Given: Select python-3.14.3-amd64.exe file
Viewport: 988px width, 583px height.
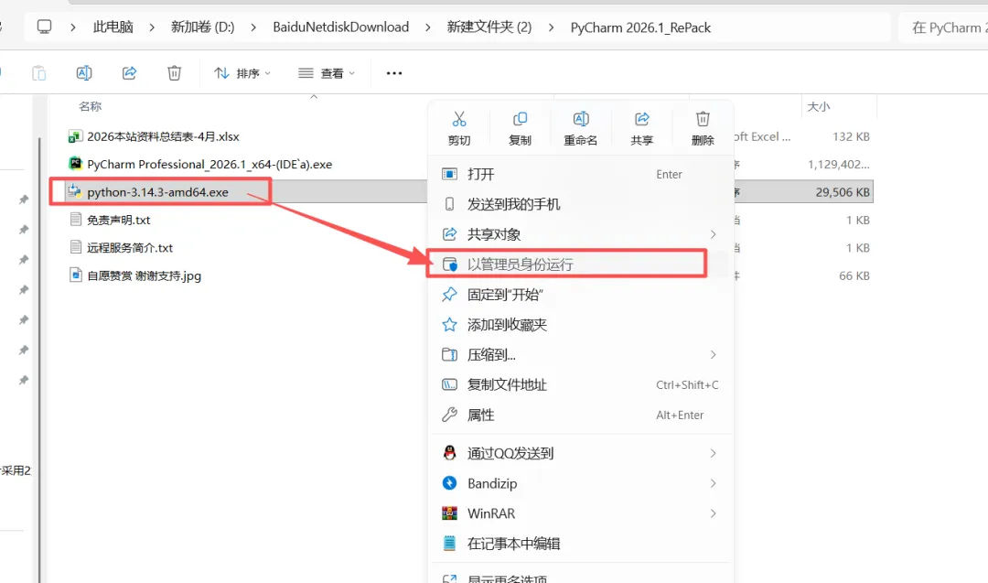Looking at the screenshot, I should (x=158, y=192).
